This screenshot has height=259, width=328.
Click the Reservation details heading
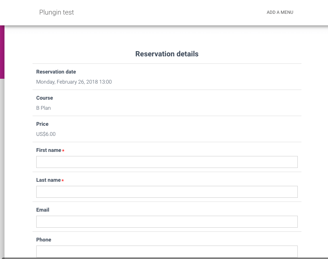click(x=167, y=54)
